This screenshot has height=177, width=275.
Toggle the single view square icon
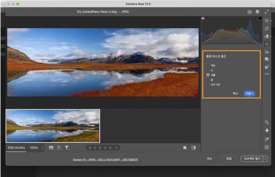click(x=185, y=148)
